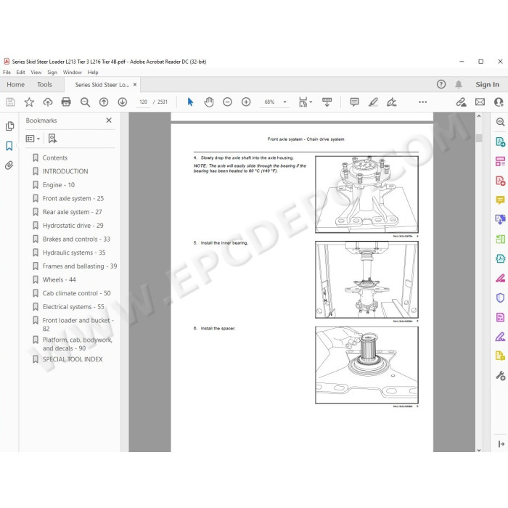
Task: Open the sign document pen tool
Action: (x=392, y=102)
